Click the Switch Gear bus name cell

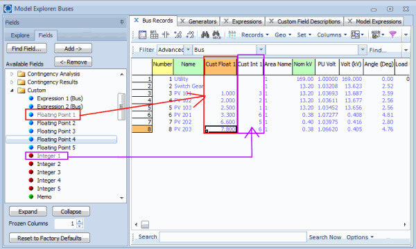click(189, 86)
